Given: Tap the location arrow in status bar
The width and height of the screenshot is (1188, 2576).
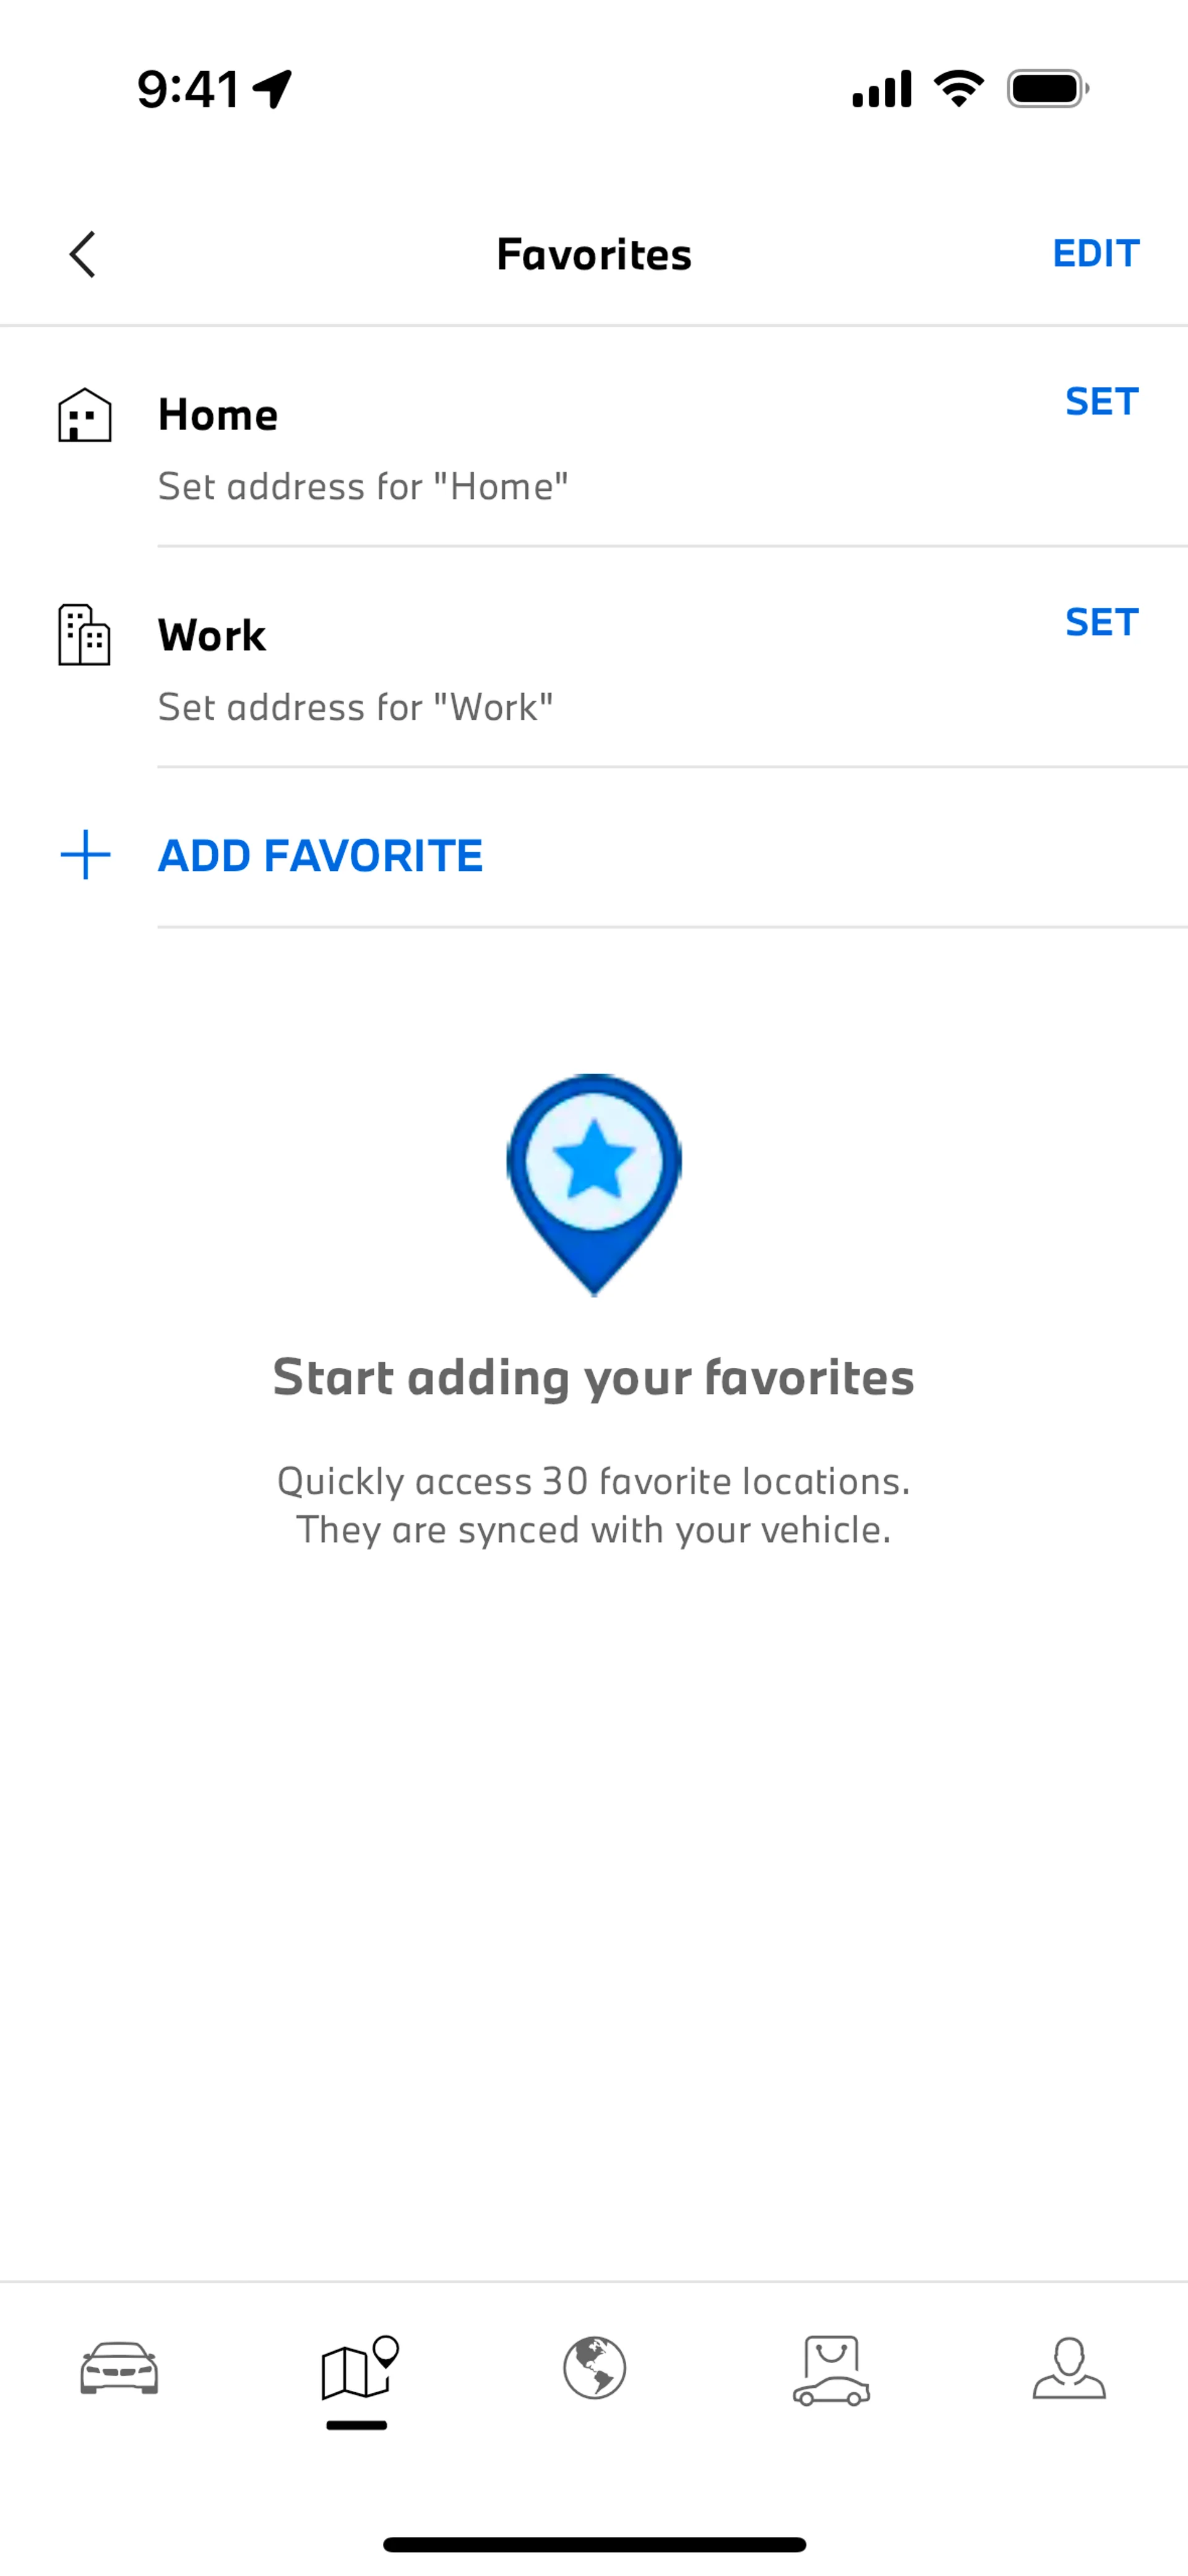Looking at the screenshot, I should pyautogui.click(x=272, y=89).
